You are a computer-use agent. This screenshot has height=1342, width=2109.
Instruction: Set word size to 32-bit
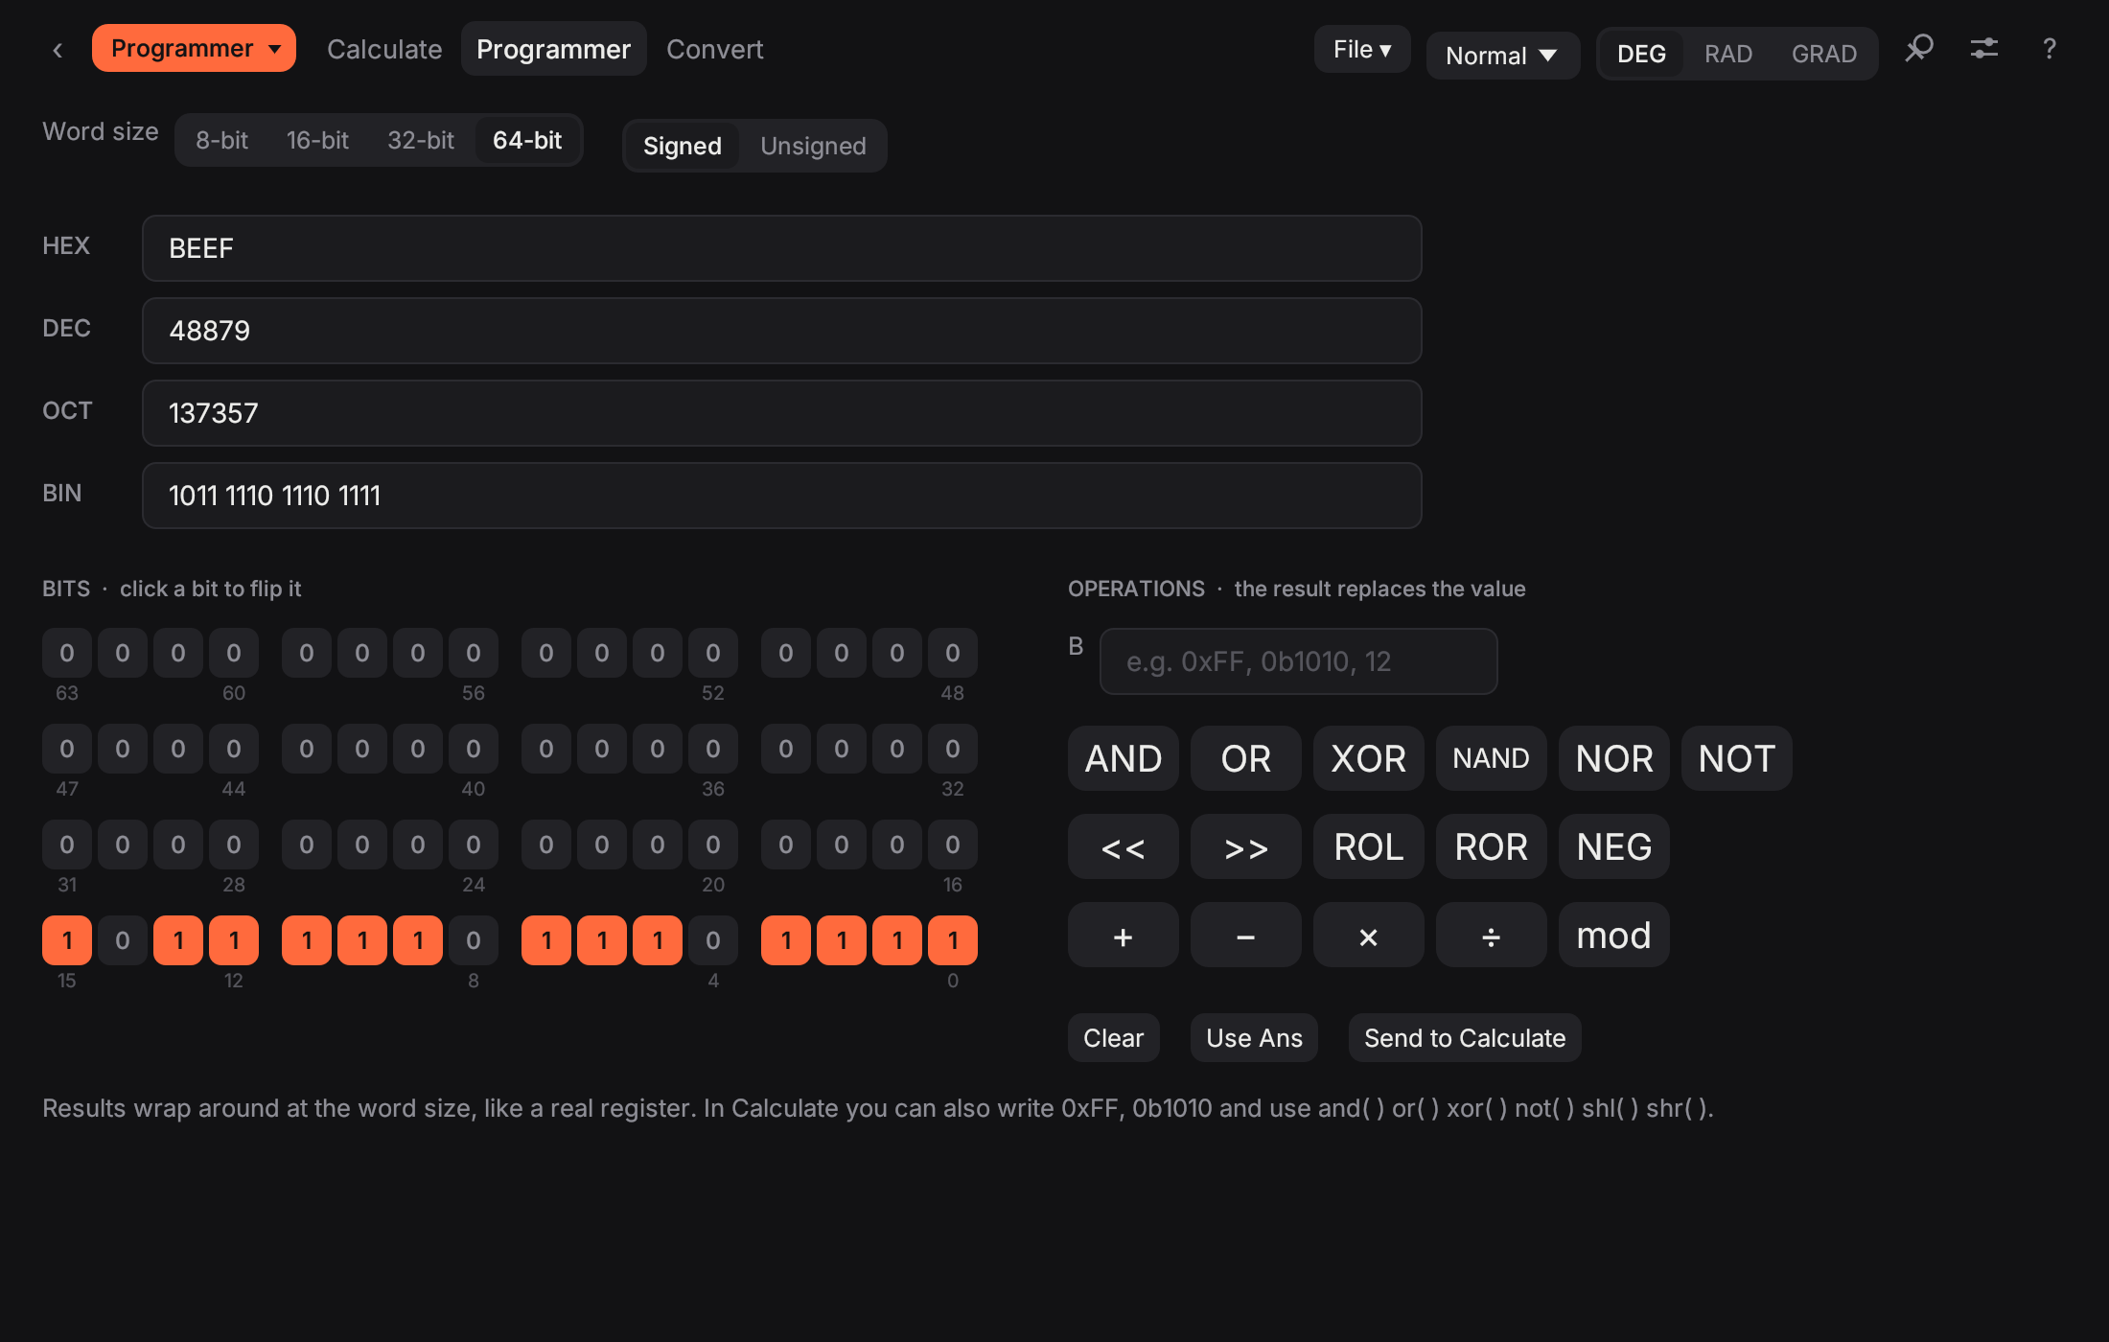pos(421,141)
